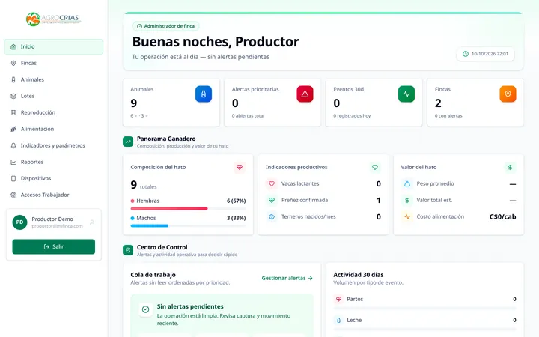Click the orange Fincas location icon

point(508,94)
